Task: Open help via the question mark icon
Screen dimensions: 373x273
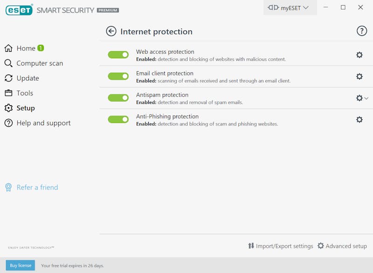Action: click(362, 31)
